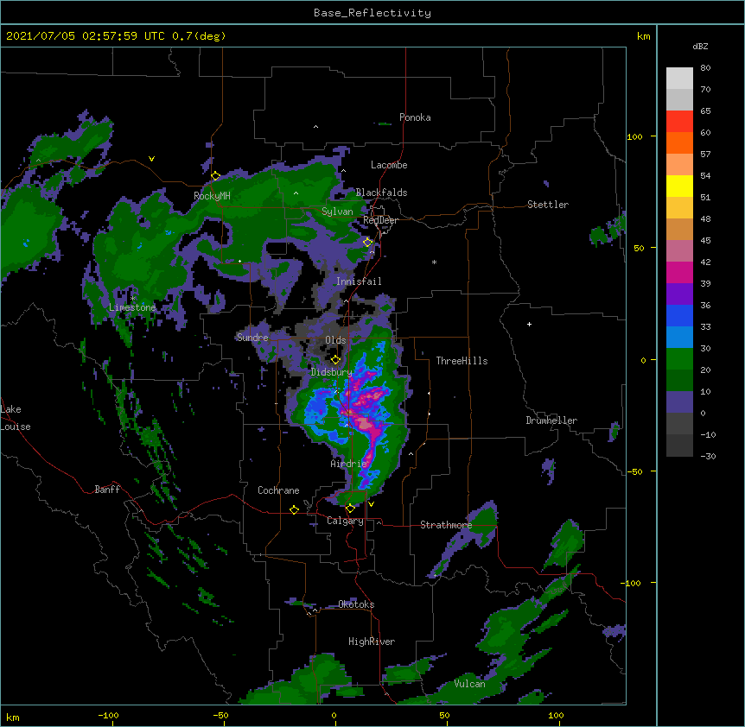Click the Ponoka city label
The width and height of the screenshot is (745, 727).
pyautogui.click(x=415, y=117)
